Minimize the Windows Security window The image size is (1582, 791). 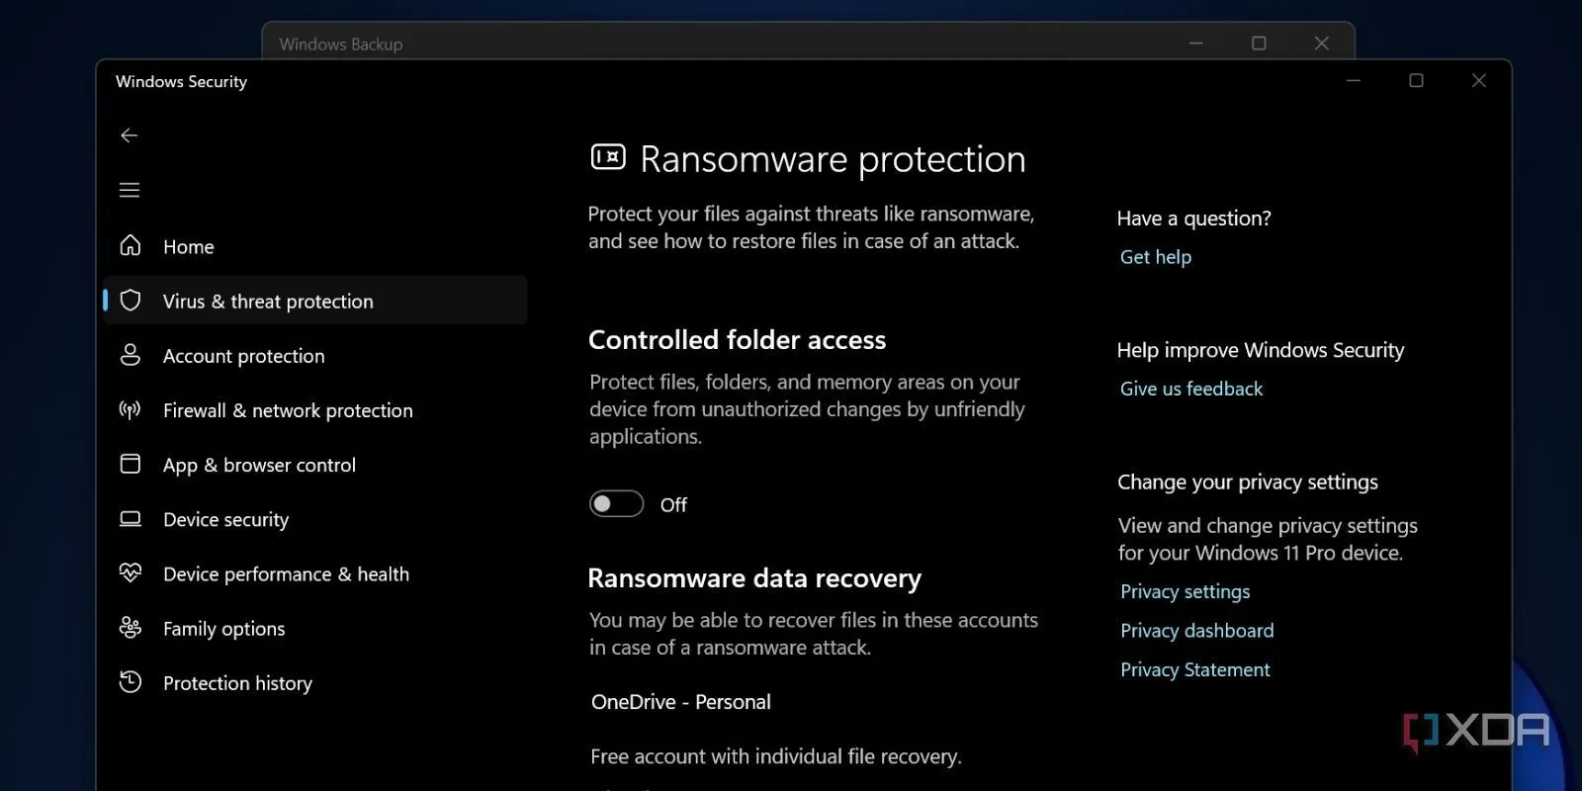1354,80
